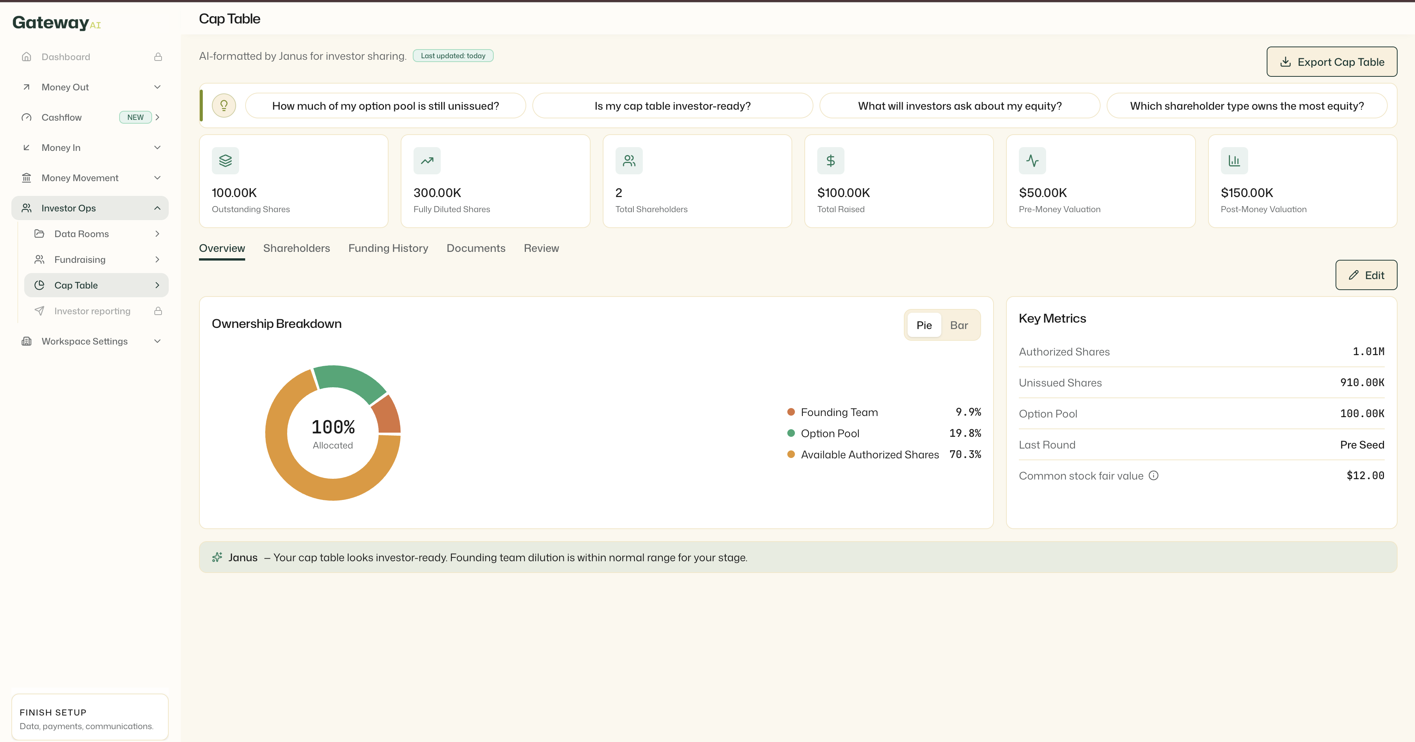
Task: Ask if cap table is investor-ready
Action: coord(672,106)
